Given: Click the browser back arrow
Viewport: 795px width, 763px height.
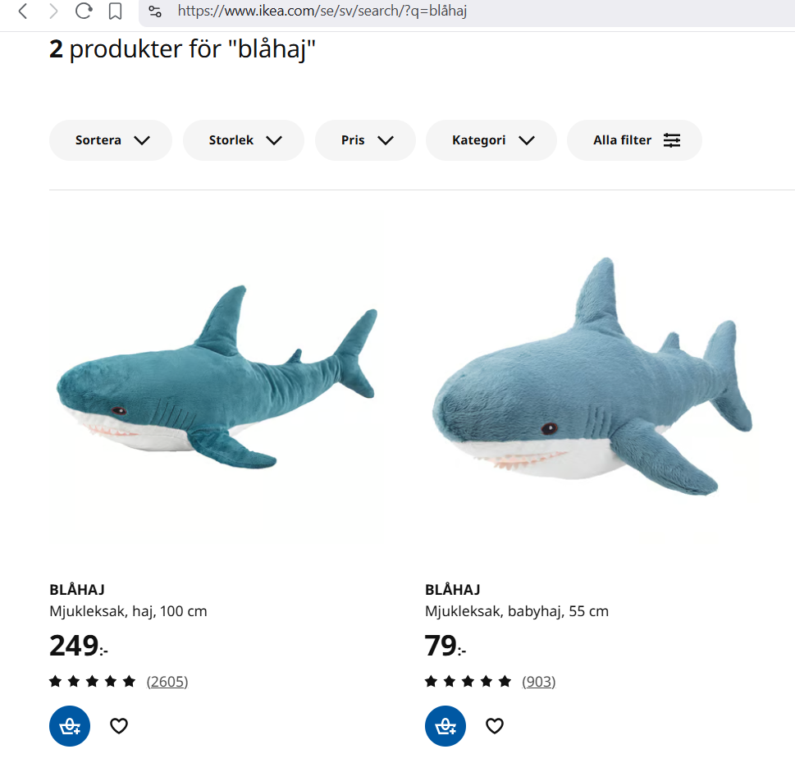Looking at the screenshot, I should point(23,11).
